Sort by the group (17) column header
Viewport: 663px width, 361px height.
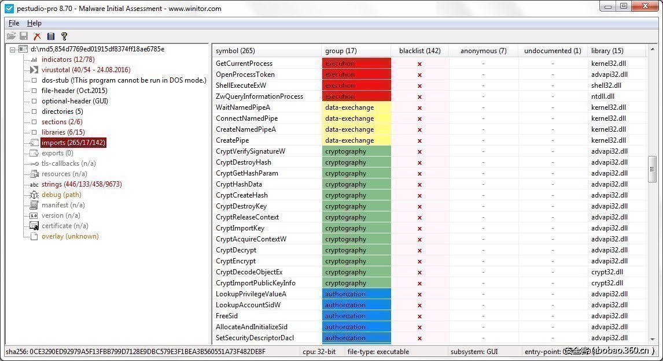[341, 51]
